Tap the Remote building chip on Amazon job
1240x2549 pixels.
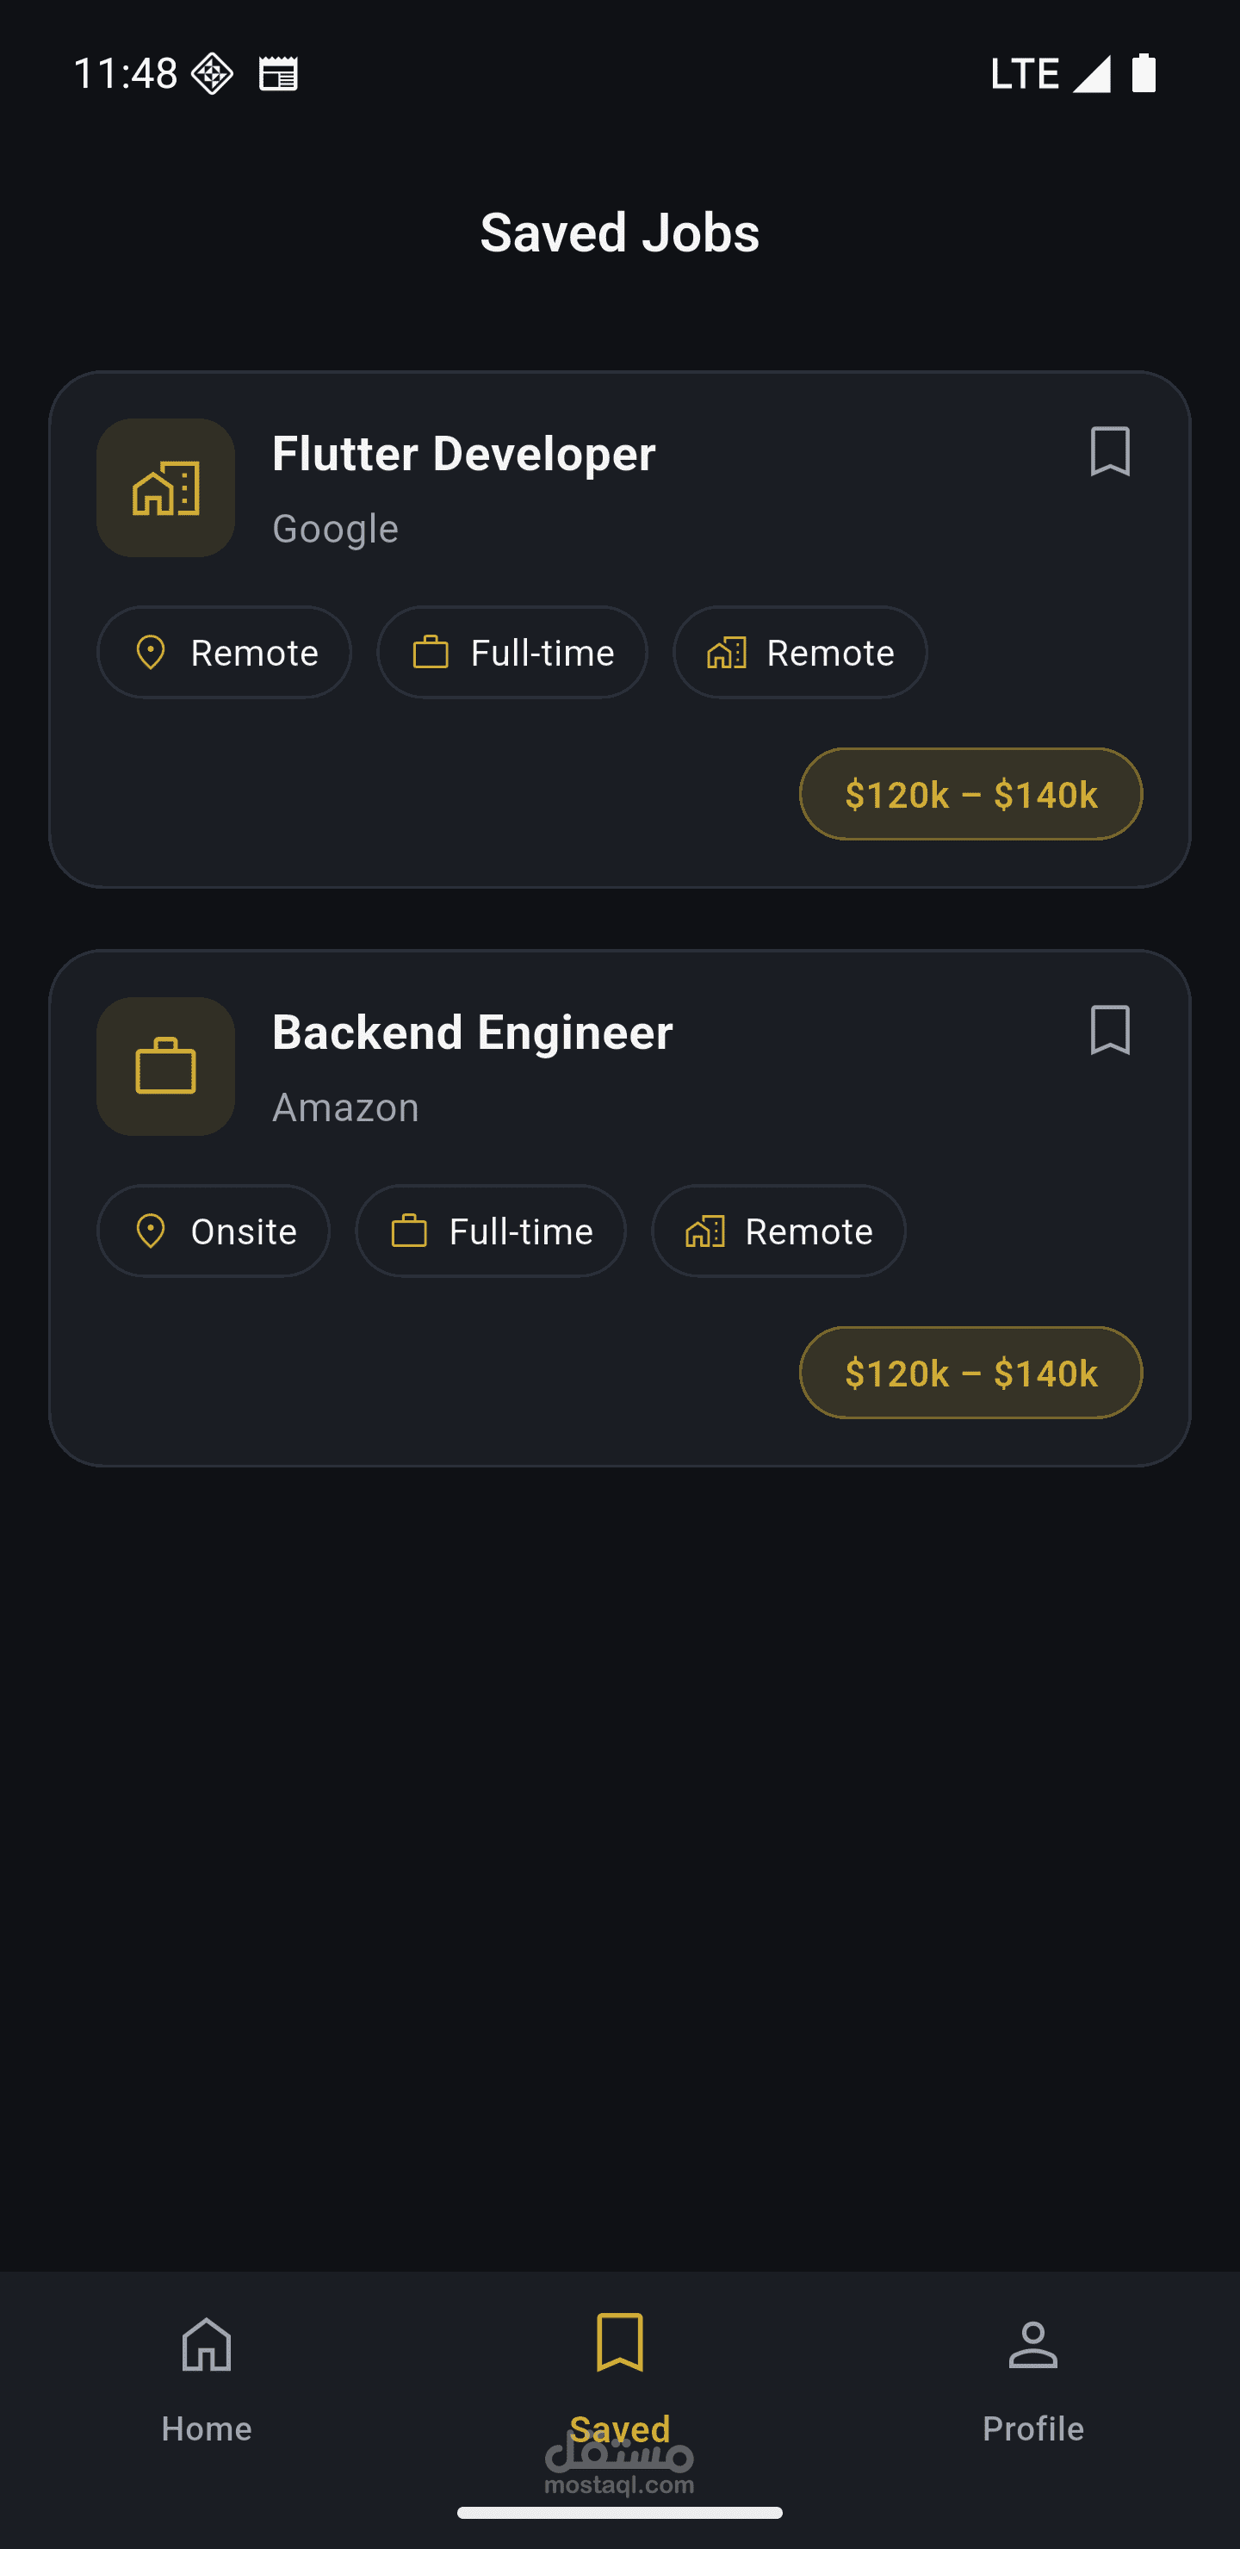point(778,1231)
